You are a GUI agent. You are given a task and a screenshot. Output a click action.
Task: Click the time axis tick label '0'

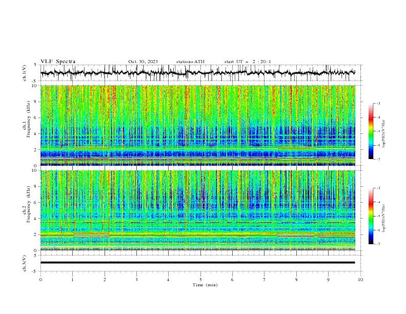(40, 280)
